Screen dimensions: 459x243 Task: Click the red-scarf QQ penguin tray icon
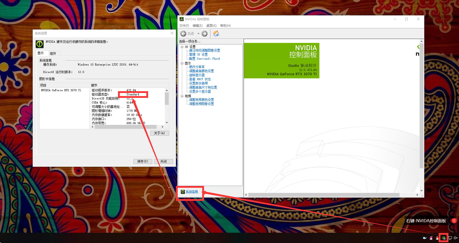(x=437, y=238)
